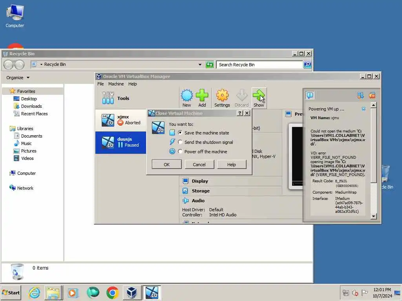Cancel the Close Virtual Machine dialog
The width and height of the screenshot is (402, 301).
click(199, 164)
